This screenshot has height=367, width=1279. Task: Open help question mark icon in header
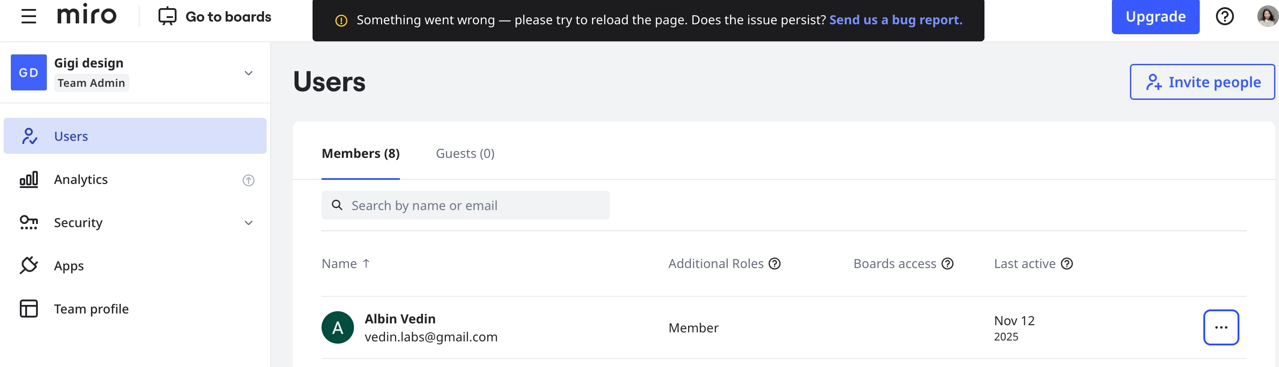pos(1225,16)
